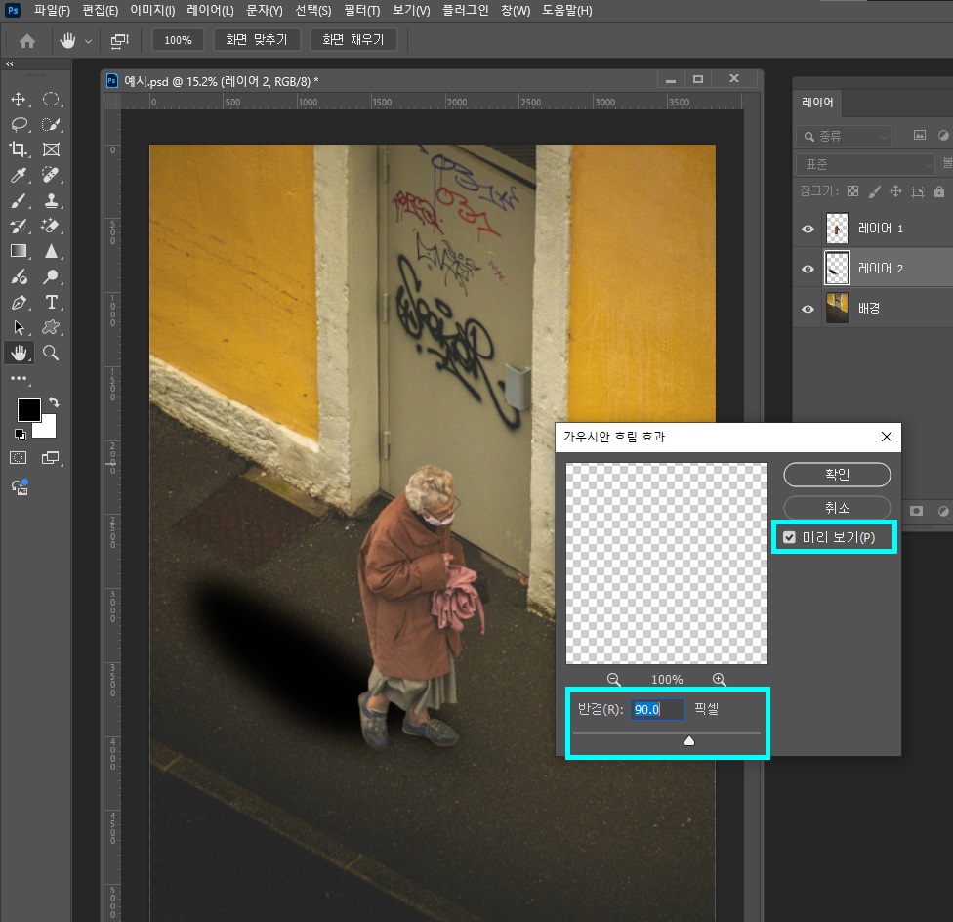The height and width of the screenshot is (922, 953).
Task: Click the 반경 radius input field
Action: [x=656, y=709]
